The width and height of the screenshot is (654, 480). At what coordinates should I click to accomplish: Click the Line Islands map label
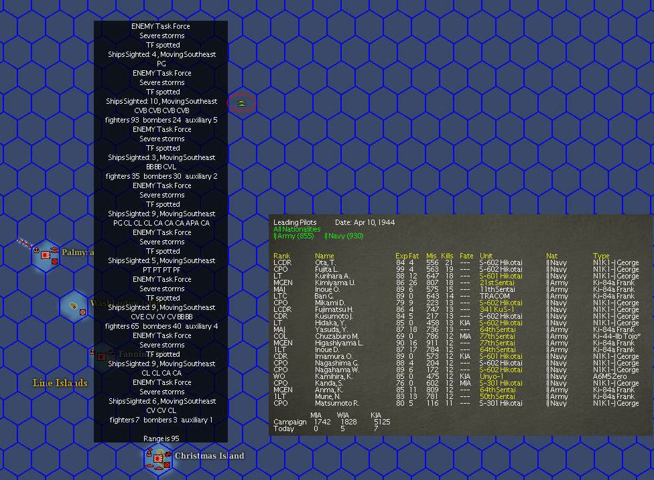(60, 383)
